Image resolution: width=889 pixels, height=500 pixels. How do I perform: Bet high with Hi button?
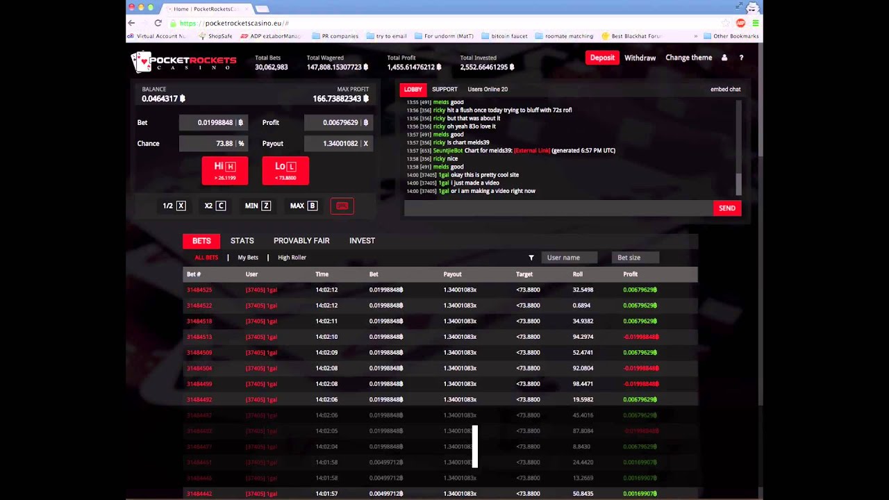pos(224,171)
